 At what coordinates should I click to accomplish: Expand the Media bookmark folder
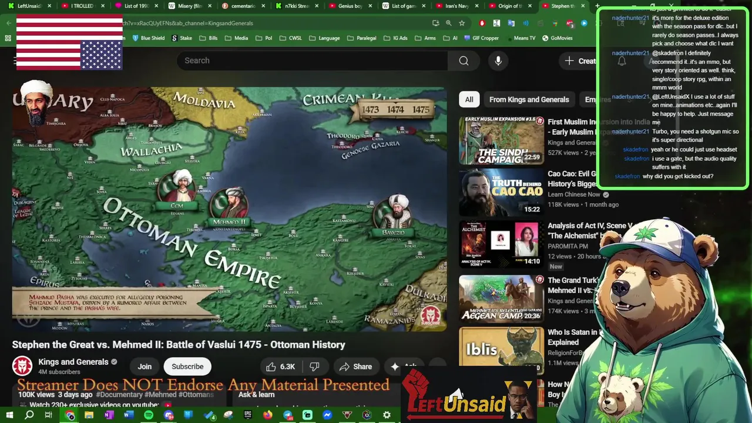236,38
